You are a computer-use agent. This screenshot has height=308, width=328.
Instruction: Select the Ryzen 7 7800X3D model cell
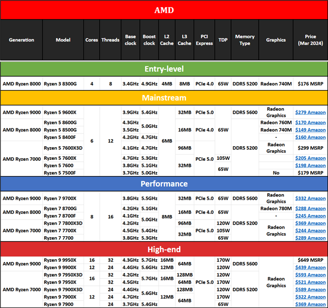point(63,223)
